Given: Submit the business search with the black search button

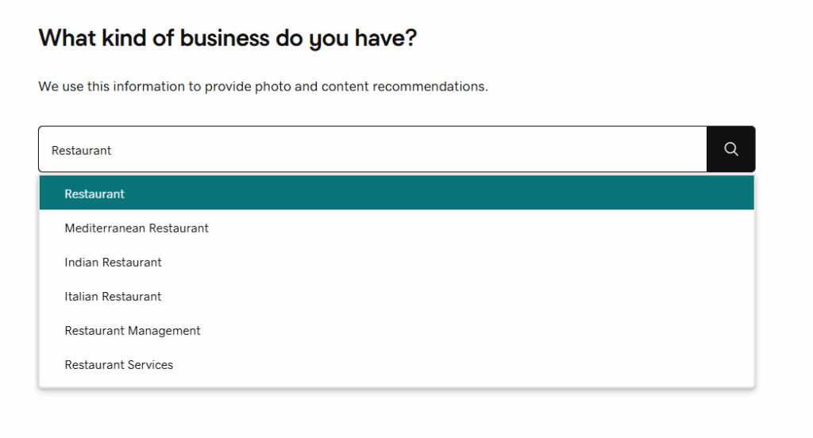Looking at the screenshot, I should [x=731, y=149].
